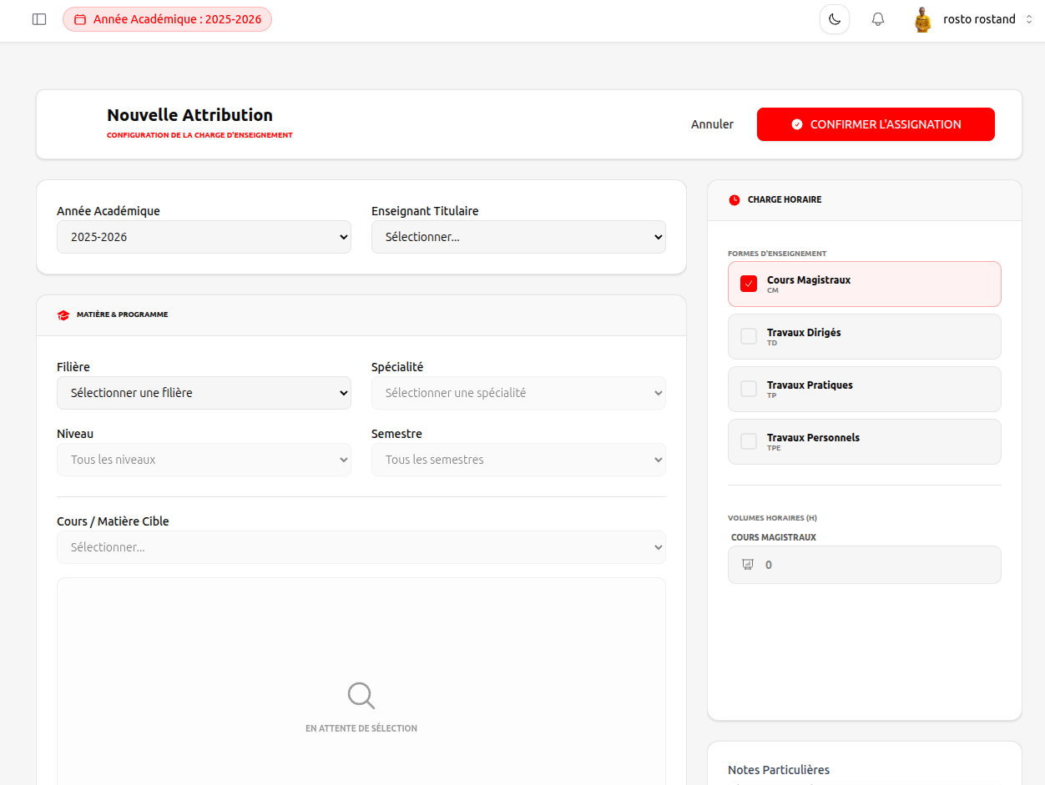Screen dimensions: 1045x785
Task: Open the Niveau dropdown
Action: tap(204, 460)
